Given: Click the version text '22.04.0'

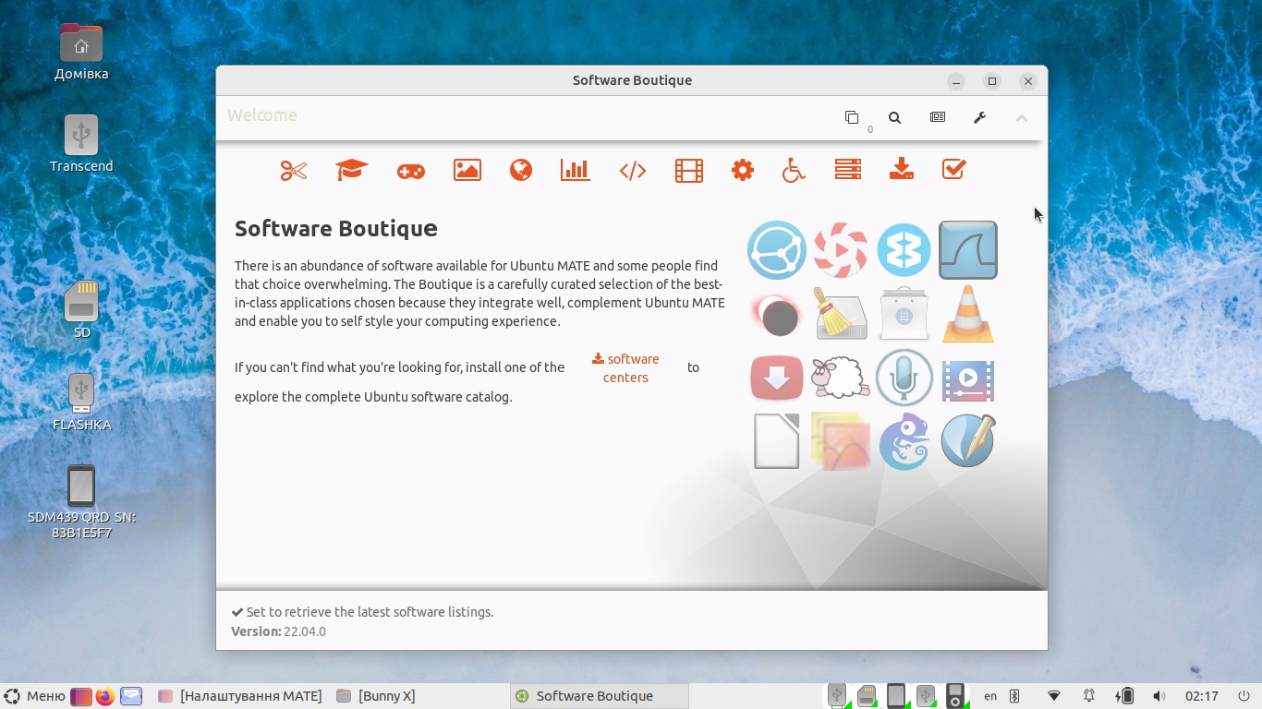Looking at the screenshot, I should pos(305,631).
